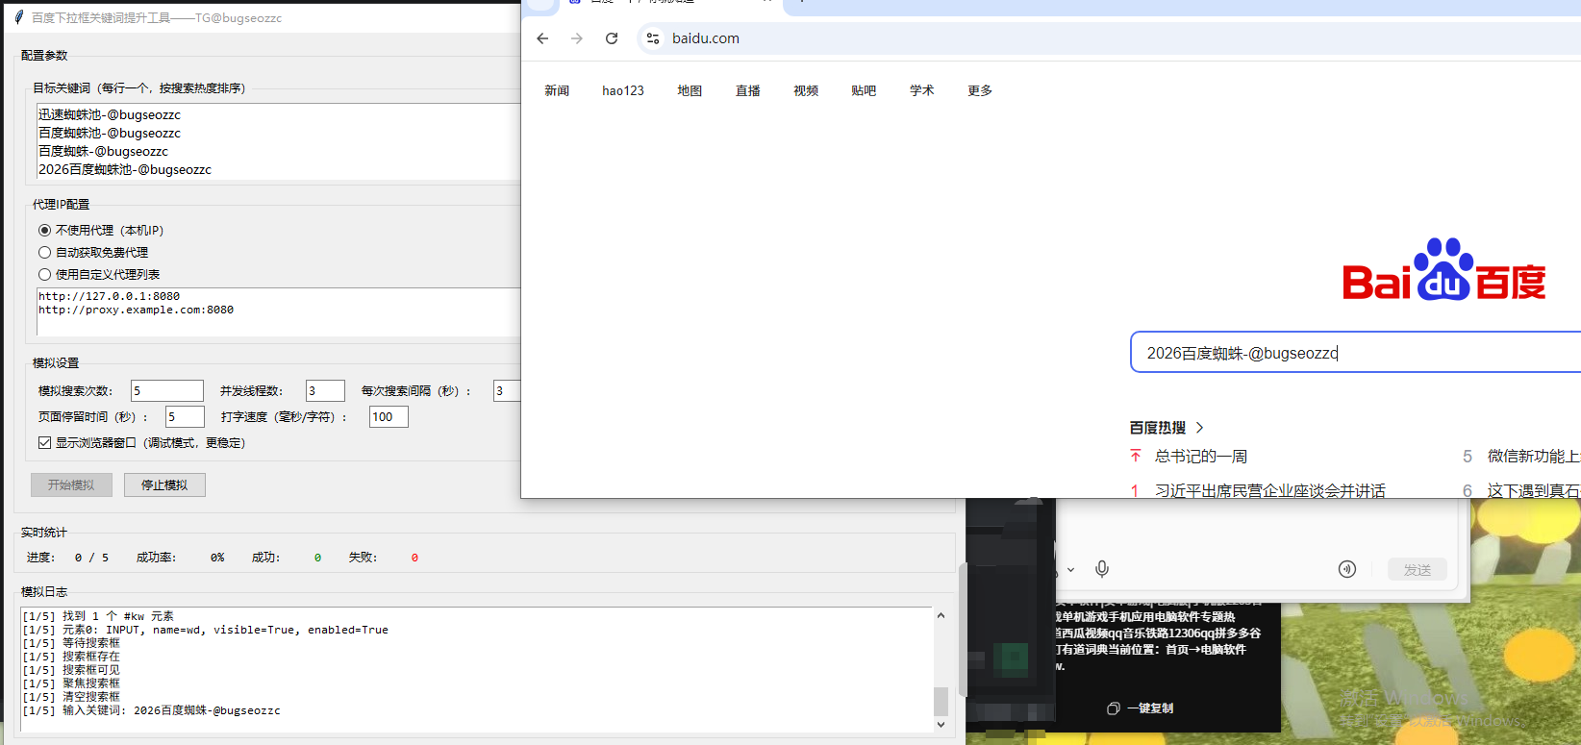The height and width of the screenshot is (745, 1581).
Task: Open 贴吧 in Baidu top navigation
Action: [864, 90]
